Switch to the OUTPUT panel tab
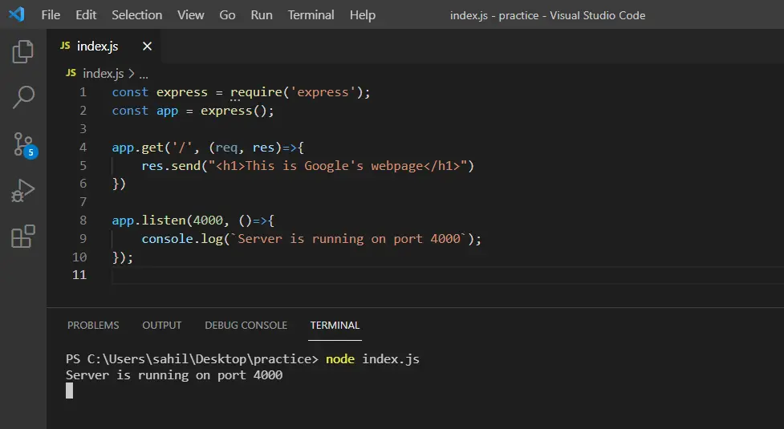This screenshot has width=784, height=429. [161, 325]
